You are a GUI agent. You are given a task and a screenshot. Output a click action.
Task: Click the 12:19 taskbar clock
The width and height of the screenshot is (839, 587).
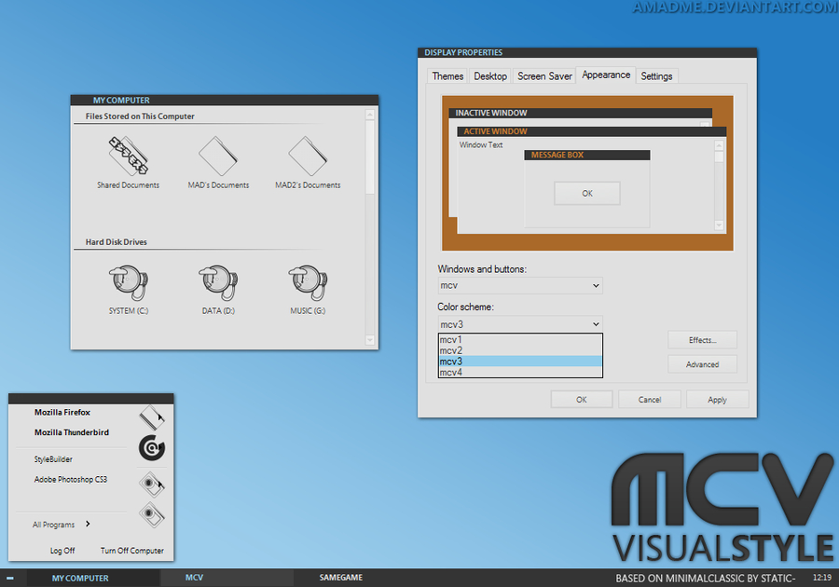[x=822, y=578]
